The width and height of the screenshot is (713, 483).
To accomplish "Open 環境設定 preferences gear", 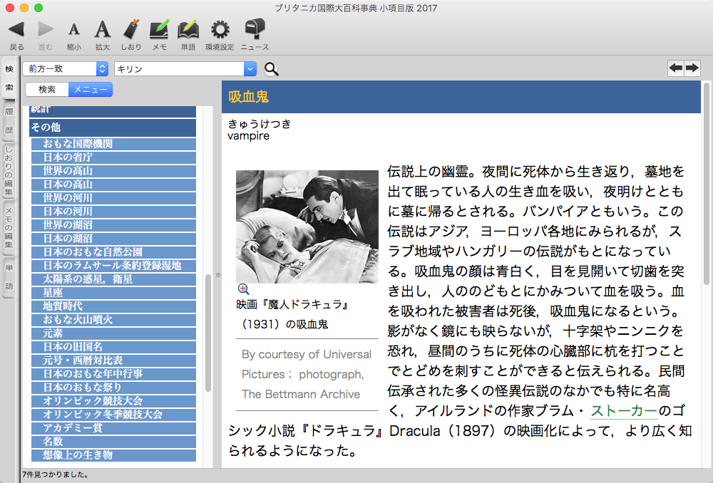I will point(220,30).
